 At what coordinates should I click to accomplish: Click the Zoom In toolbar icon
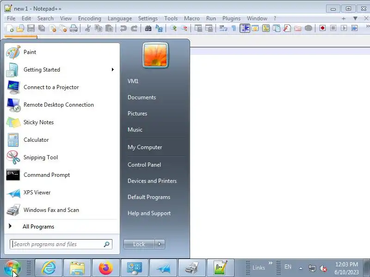pos(173,28)
